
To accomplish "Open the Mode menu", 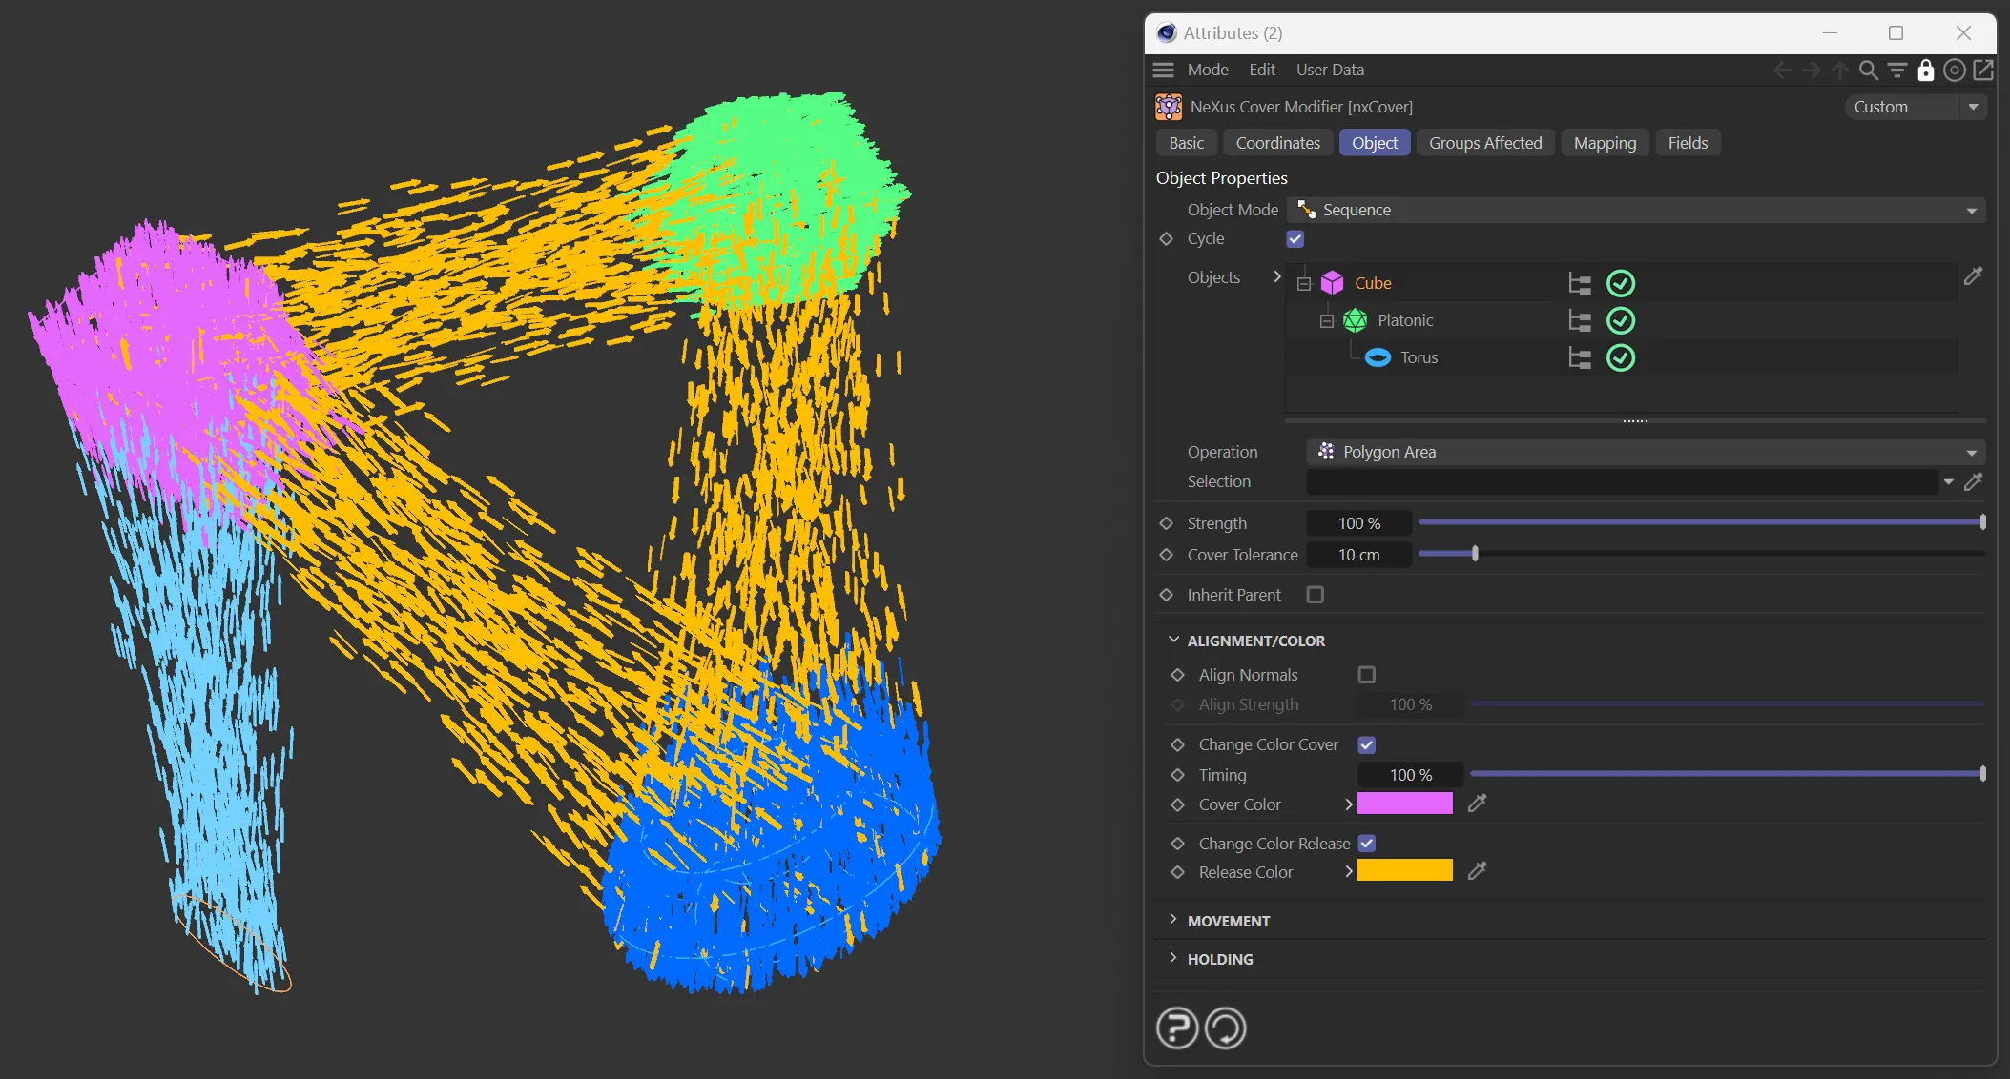I will click(1207, 70).
